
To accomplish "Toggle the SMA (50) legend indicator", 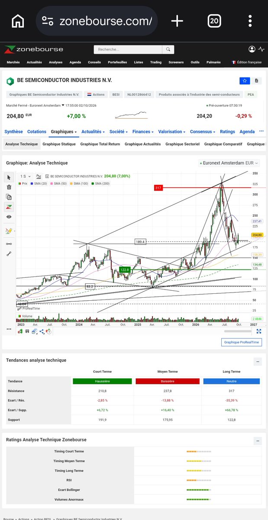I will pos(58,184).
